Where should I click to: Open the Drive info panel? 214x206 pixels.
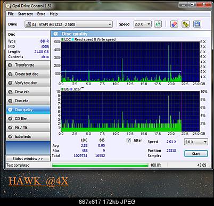tap(28, 92)
